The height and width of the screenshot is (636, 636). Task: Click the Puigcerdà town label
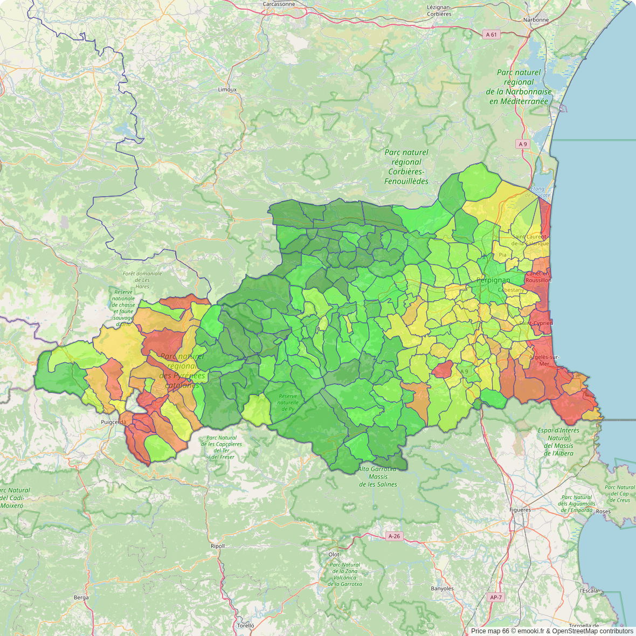click(x=113, y=423)
